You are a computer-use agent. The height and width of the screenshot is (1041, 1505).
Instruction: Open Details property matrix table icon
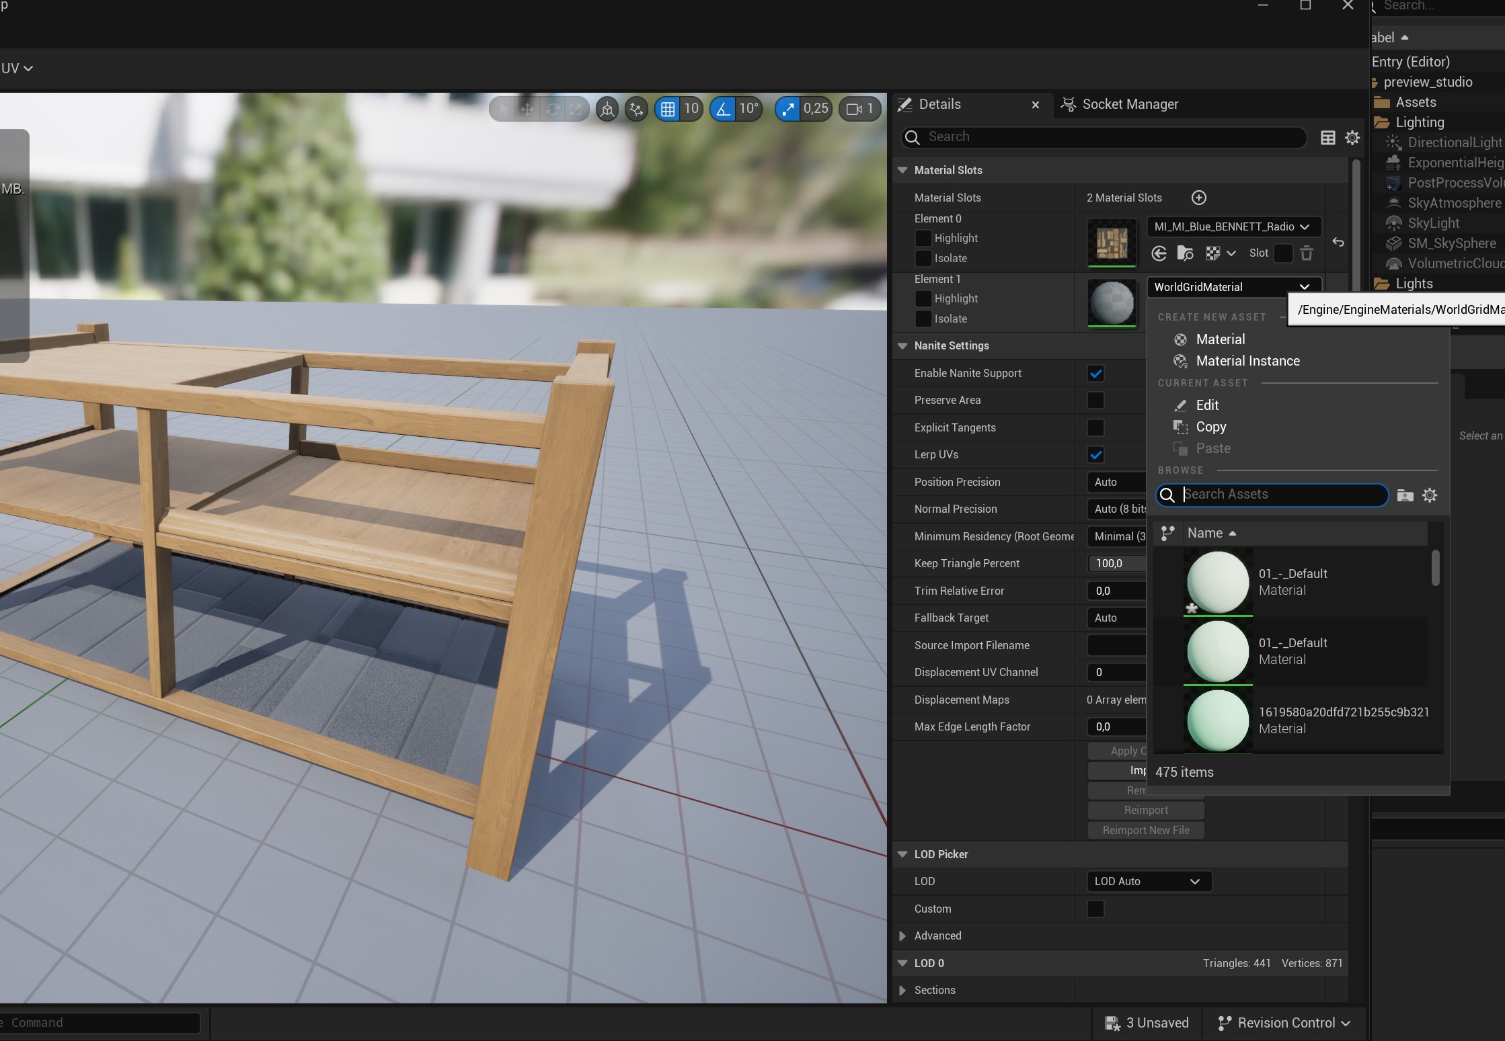[x=1327, y=138]
